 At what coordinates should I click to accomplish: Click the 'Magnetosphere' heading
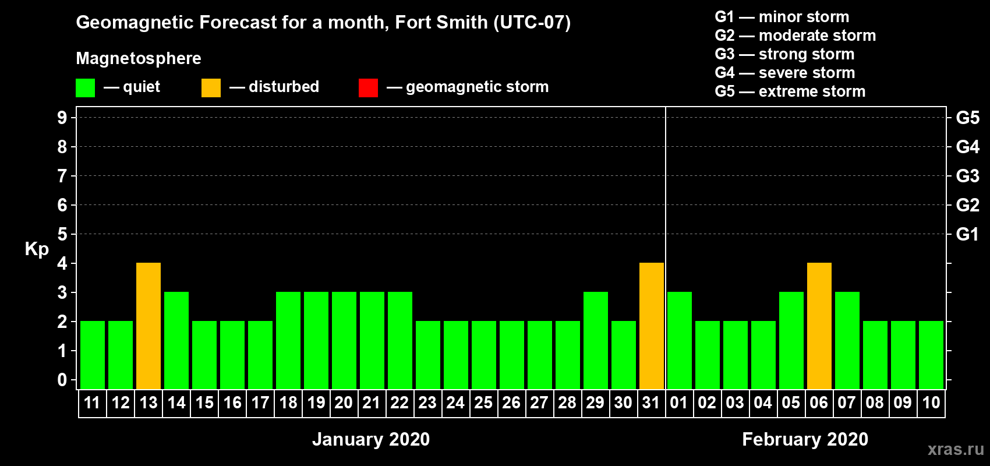[139, 58]
